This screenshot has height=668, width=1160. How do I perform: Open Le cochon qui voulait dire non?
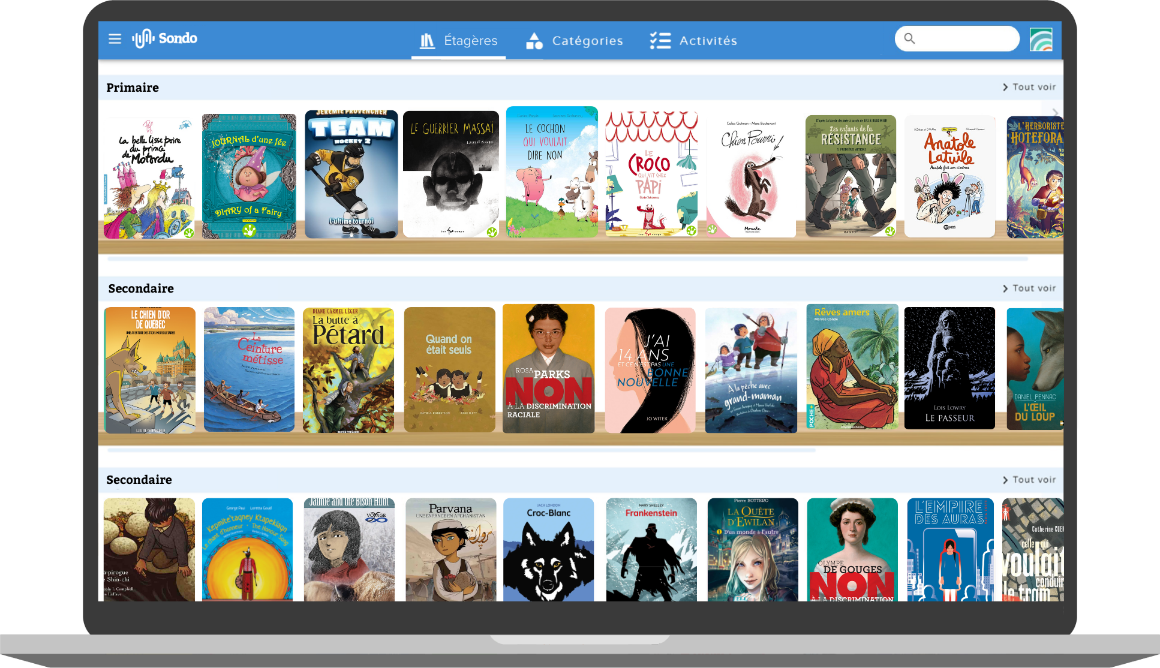(x=552, y=172)
